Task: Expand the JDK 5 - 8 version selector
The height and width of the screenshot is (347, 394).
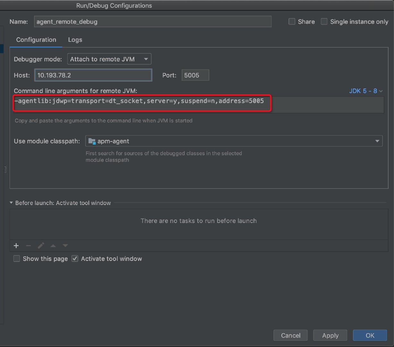Action: [x=365, y=91]
